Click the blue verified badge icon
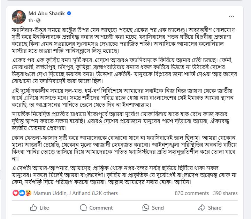The width and height of the screenshot is (251, 219). [69, 13]
